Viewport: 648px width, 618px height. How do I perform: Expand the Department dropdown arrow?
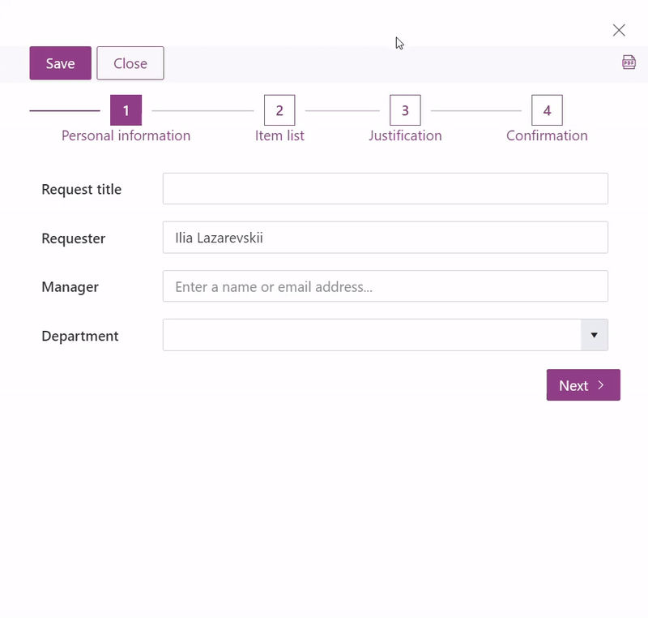(x=595, y=335)
